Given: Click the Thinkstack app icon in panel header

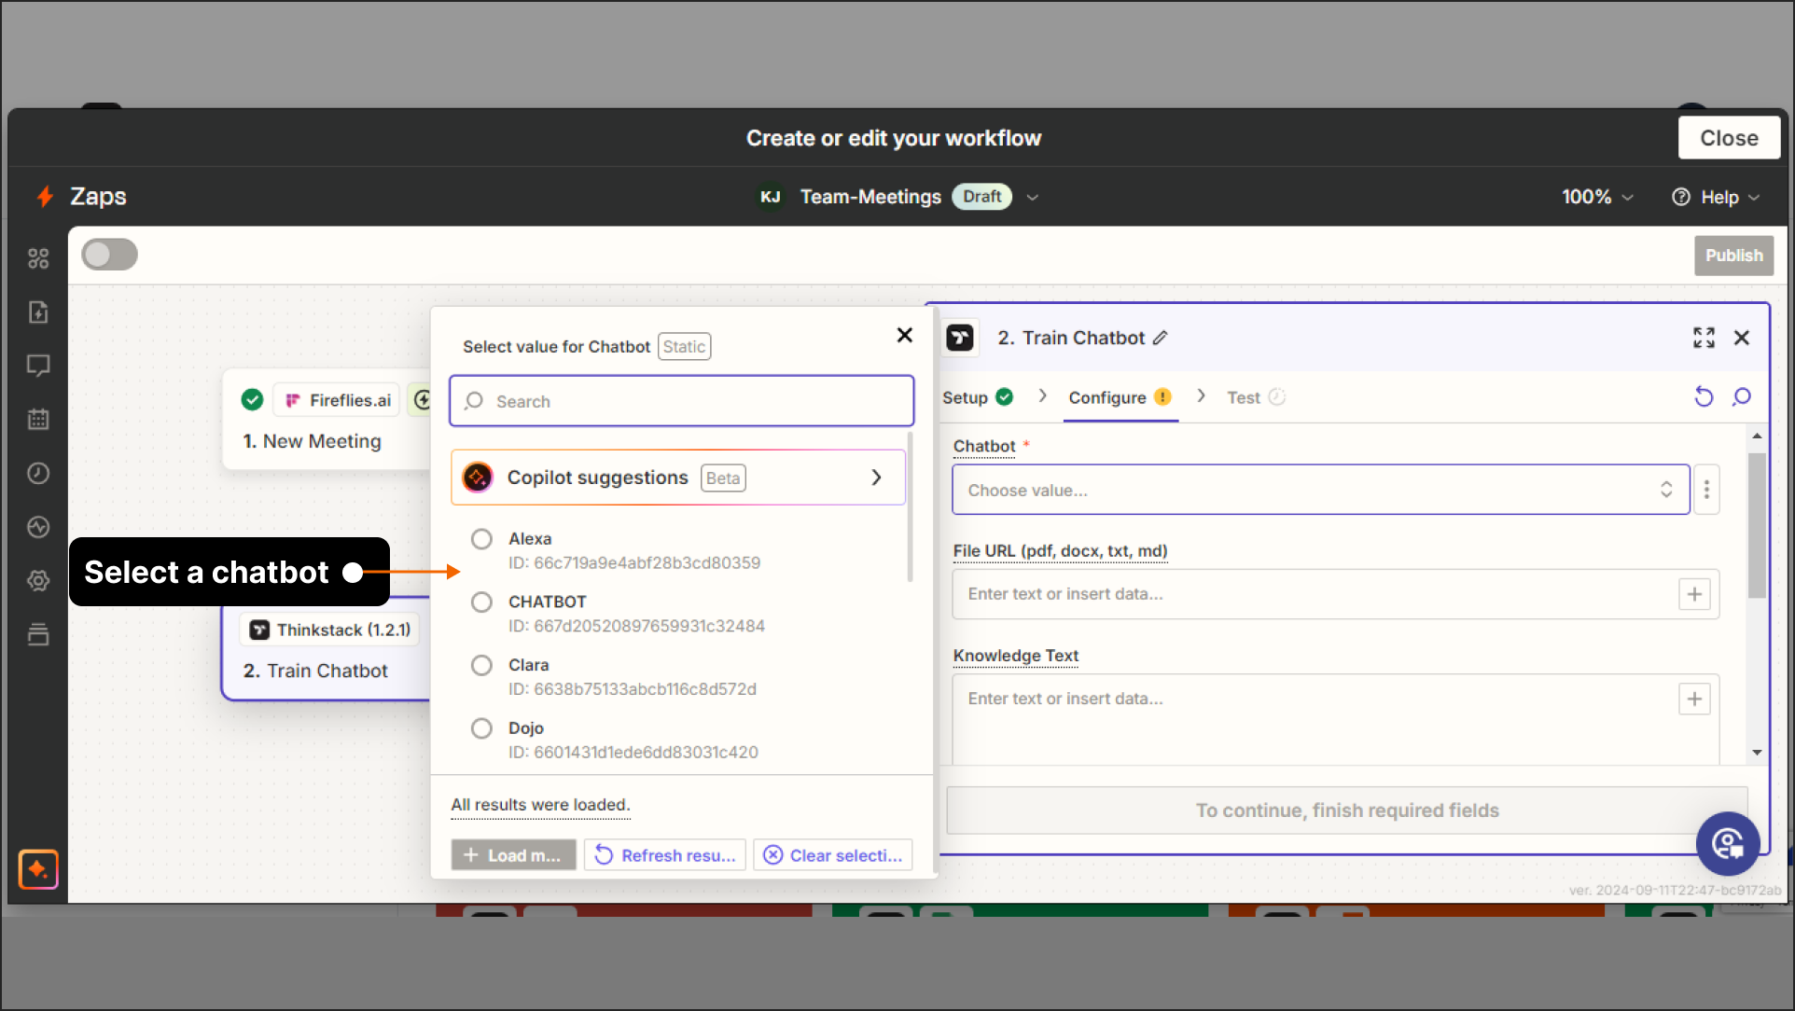Looking at the screenshot, I should tap(960, 338).
